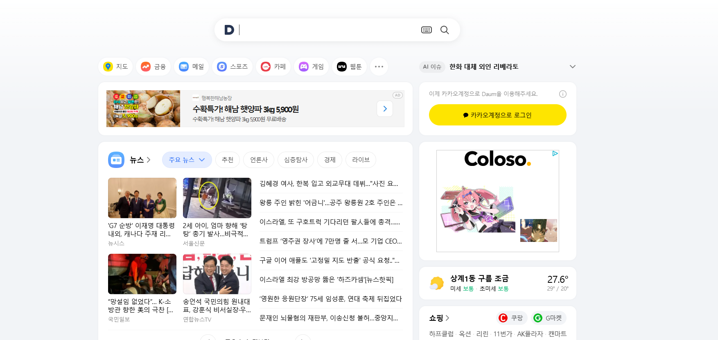
Task: Open the AK플라자 shopping link
Action: pos(530,334)
